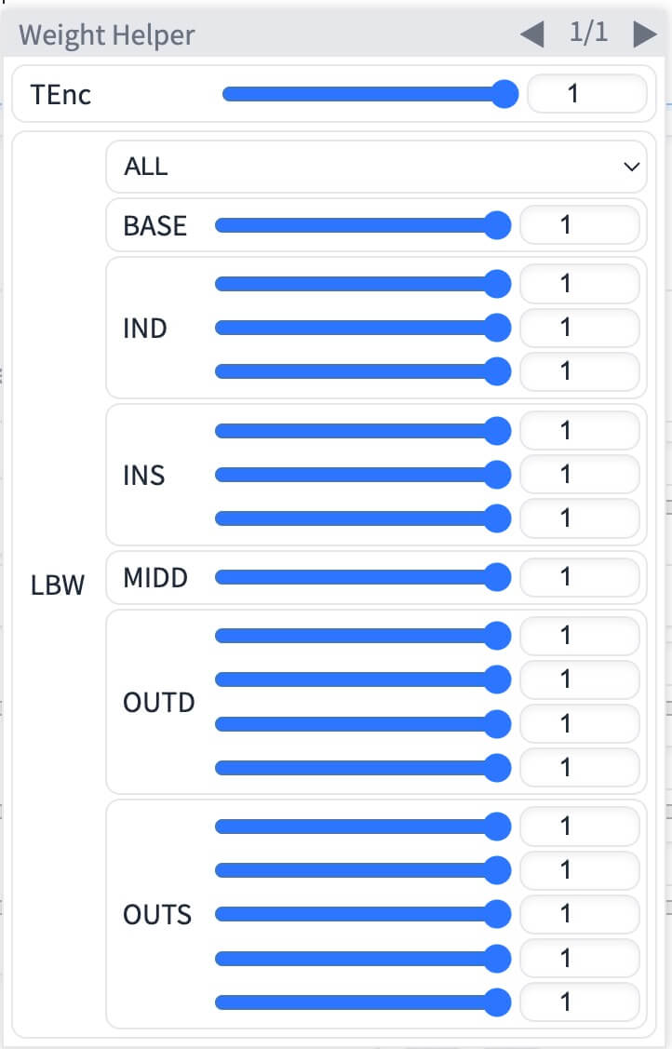Click the first OUTS value field
This screenshot has height=1049, width=672.
click(579, 827)
